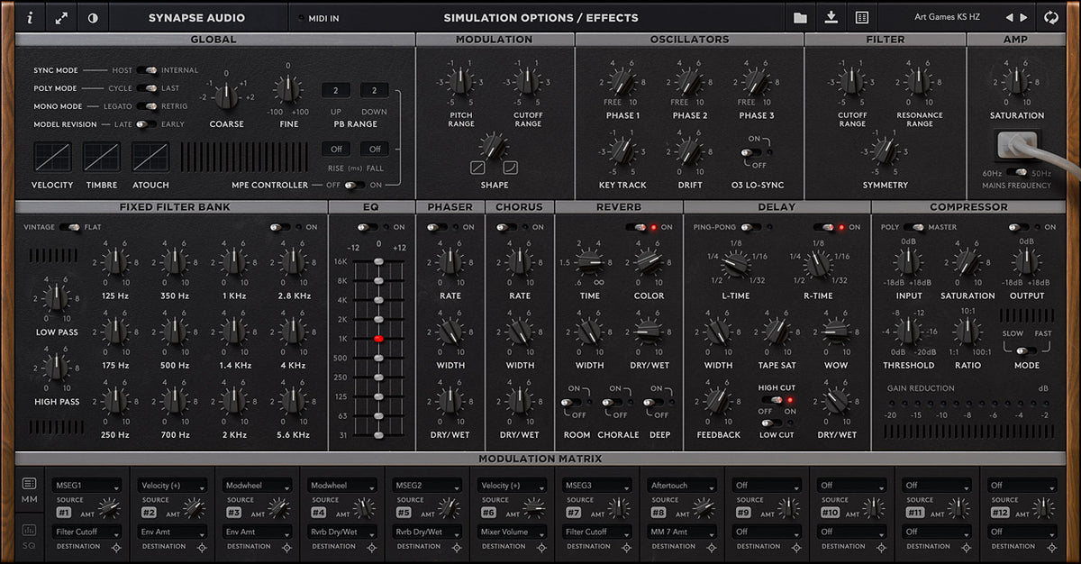Click destination target icon in slot #8

711,547
